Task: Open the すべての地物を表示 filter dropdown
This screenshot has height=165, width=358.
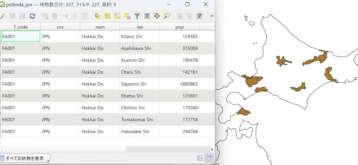Action: (x=25, y=158)
